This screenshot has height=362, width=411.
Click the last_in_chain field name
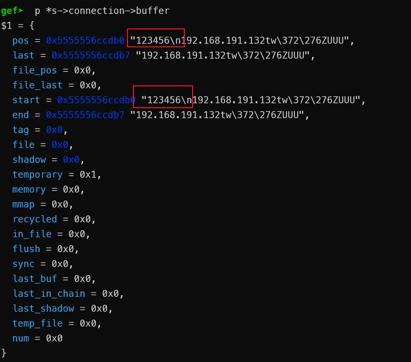(49, 294)
